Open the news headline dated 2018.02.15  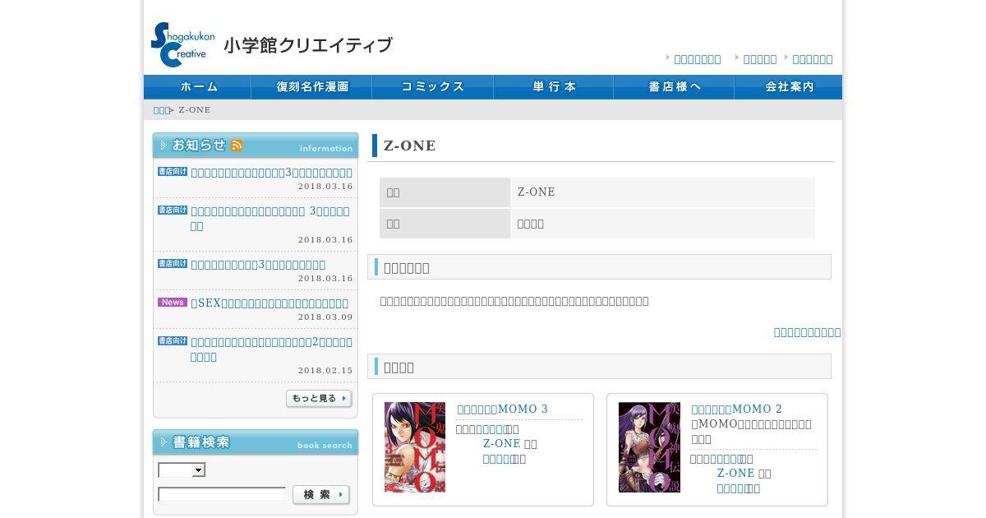pyautogui.click(x=271, y=349)
